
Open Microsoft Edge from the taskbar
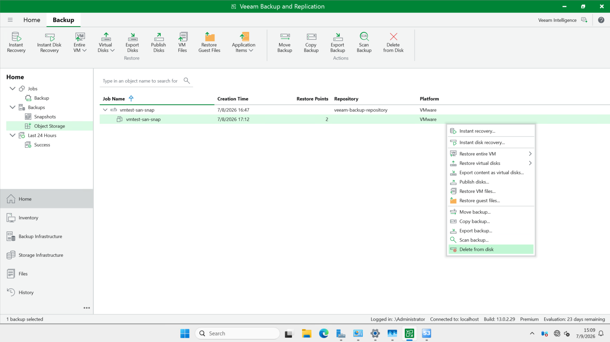(323, 333)
